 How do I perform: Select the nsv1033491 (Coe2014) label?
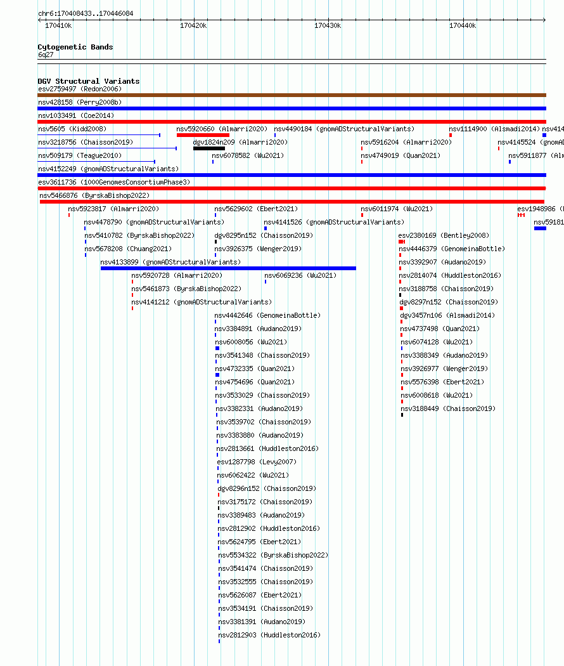pyautogui.click(x=76, y=115)
